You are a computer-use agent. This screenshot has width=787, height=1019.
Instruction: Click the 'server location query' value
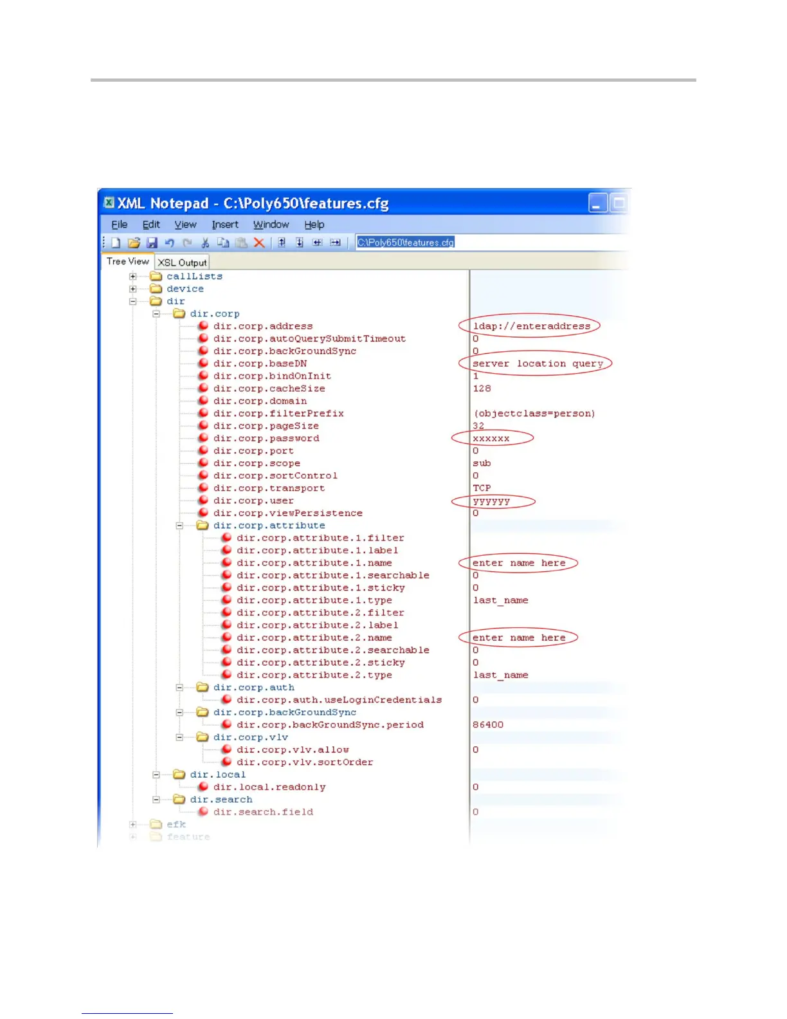click(538, 363)
